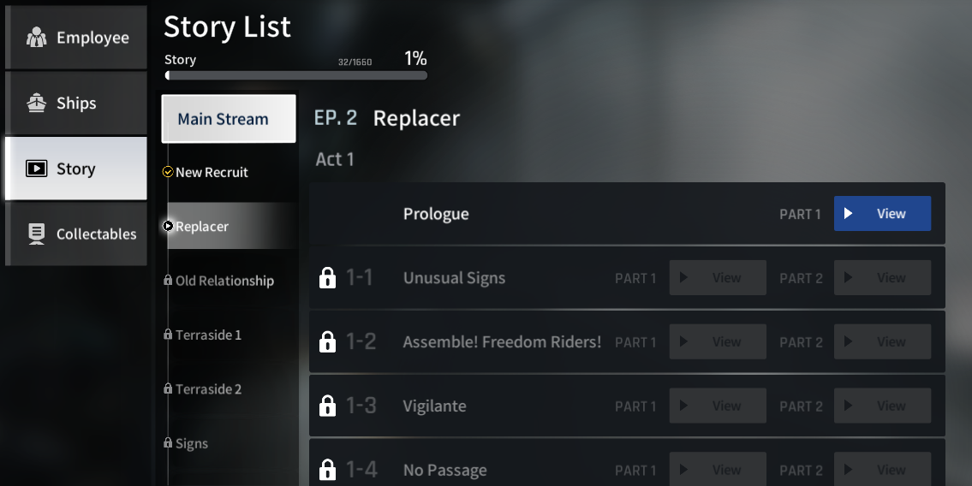The height and width of the screenshot is (486, 972).
Task: Click the lock icon beside 1-3
Action: [x=327, y=406]
